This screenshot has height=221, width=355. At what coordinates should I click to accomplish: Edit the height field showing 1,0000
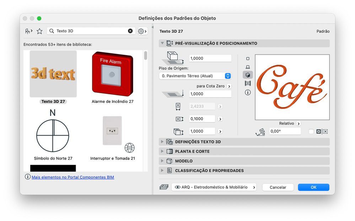click(x=202, y=131)
